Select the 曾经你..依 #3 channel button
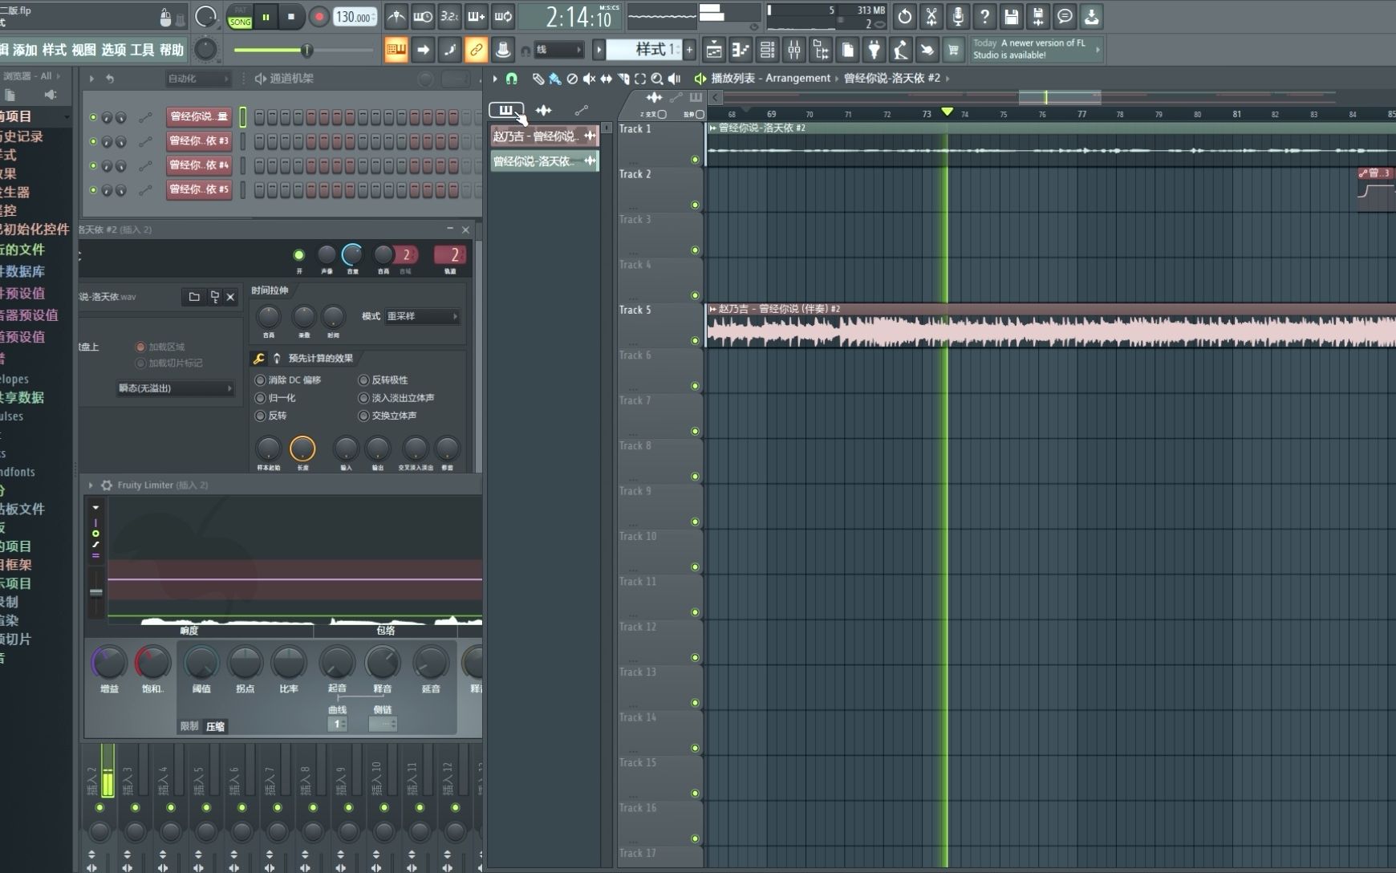 pyautogui.click(x=199, y=141)
